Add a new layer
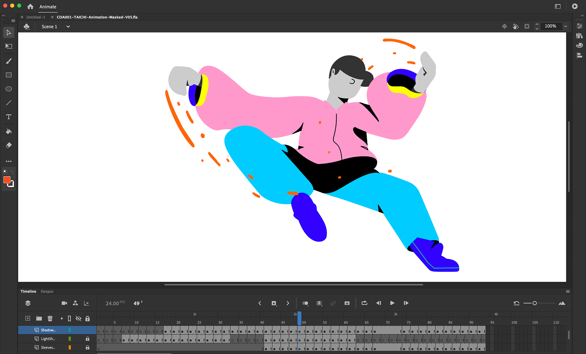 click(x=28, y=318)
